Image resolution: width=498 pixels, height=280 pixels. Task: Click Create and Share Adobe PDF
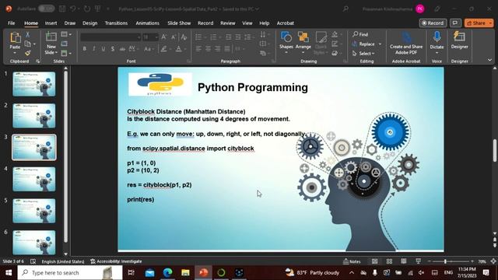pos(406,43)
